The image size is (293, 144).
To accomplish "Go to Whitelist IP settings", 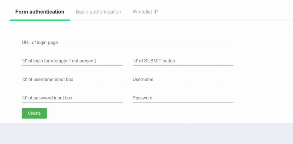I will click(x=145, y=12).
